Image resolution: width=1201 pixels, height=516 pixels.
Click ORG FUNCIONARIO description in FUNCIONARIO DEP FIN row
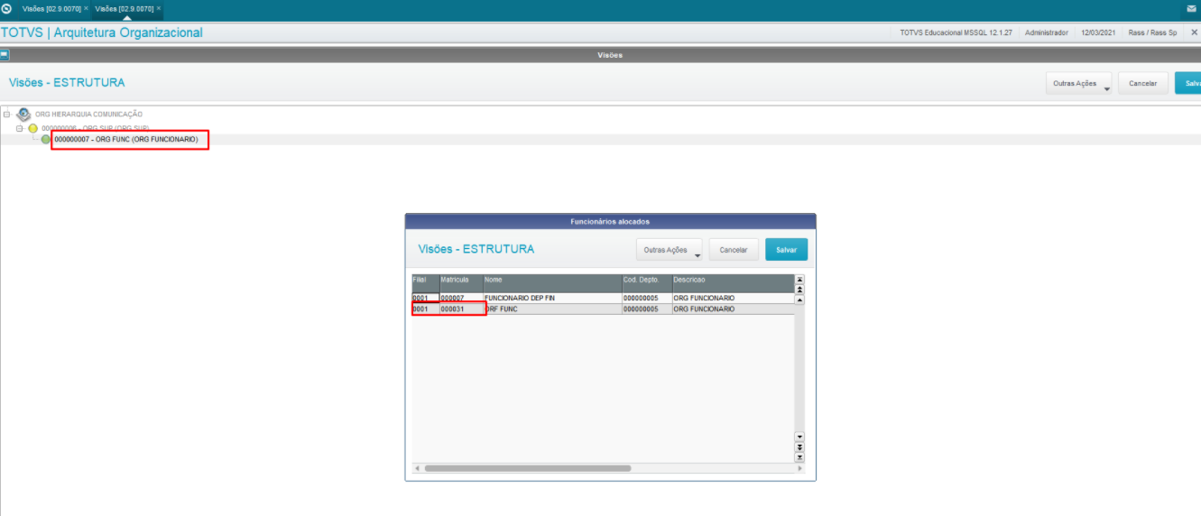pos(733,298)
